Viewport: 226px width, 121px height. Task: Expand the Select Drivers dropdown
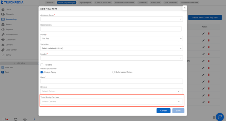point(112,91)
